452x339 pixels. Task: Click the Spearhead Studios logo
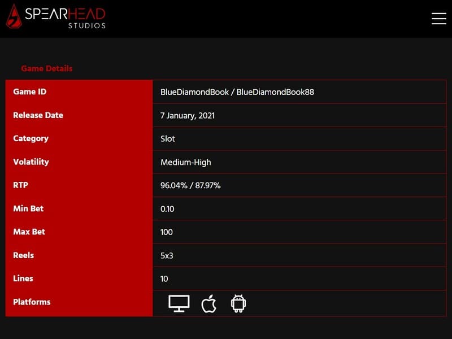click(56, 16)
